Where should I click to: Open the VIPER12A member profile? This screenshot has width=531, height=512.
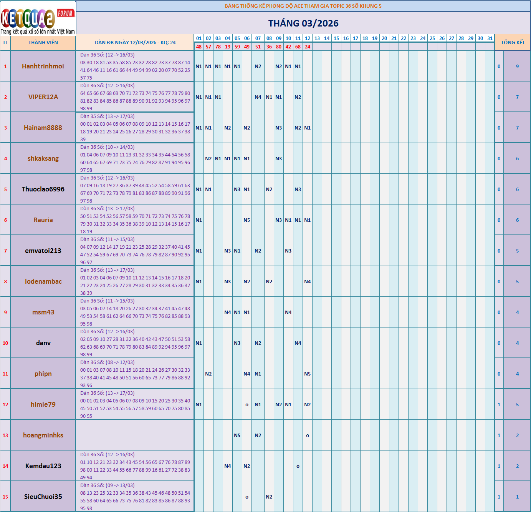[x=43, y=97]
